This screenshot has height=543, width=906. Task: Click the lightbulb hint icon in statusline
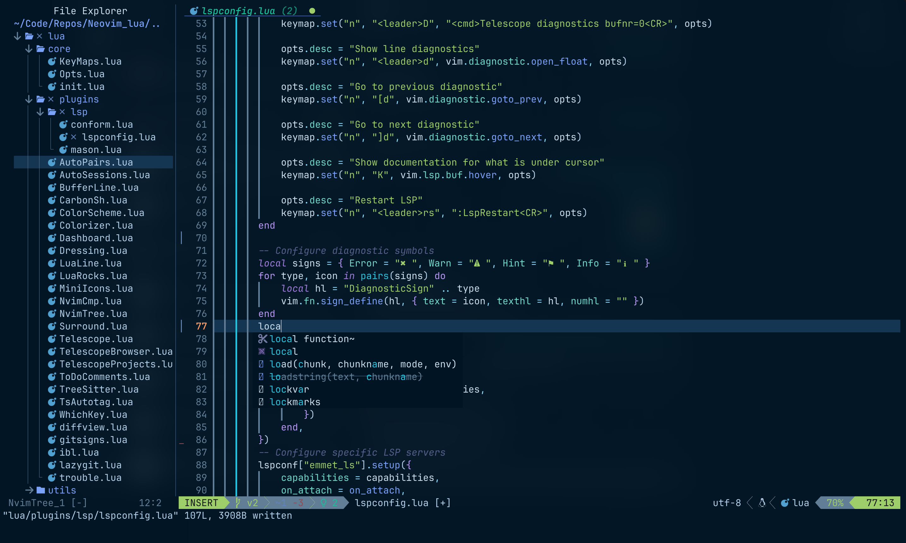(x=323, y=503)
